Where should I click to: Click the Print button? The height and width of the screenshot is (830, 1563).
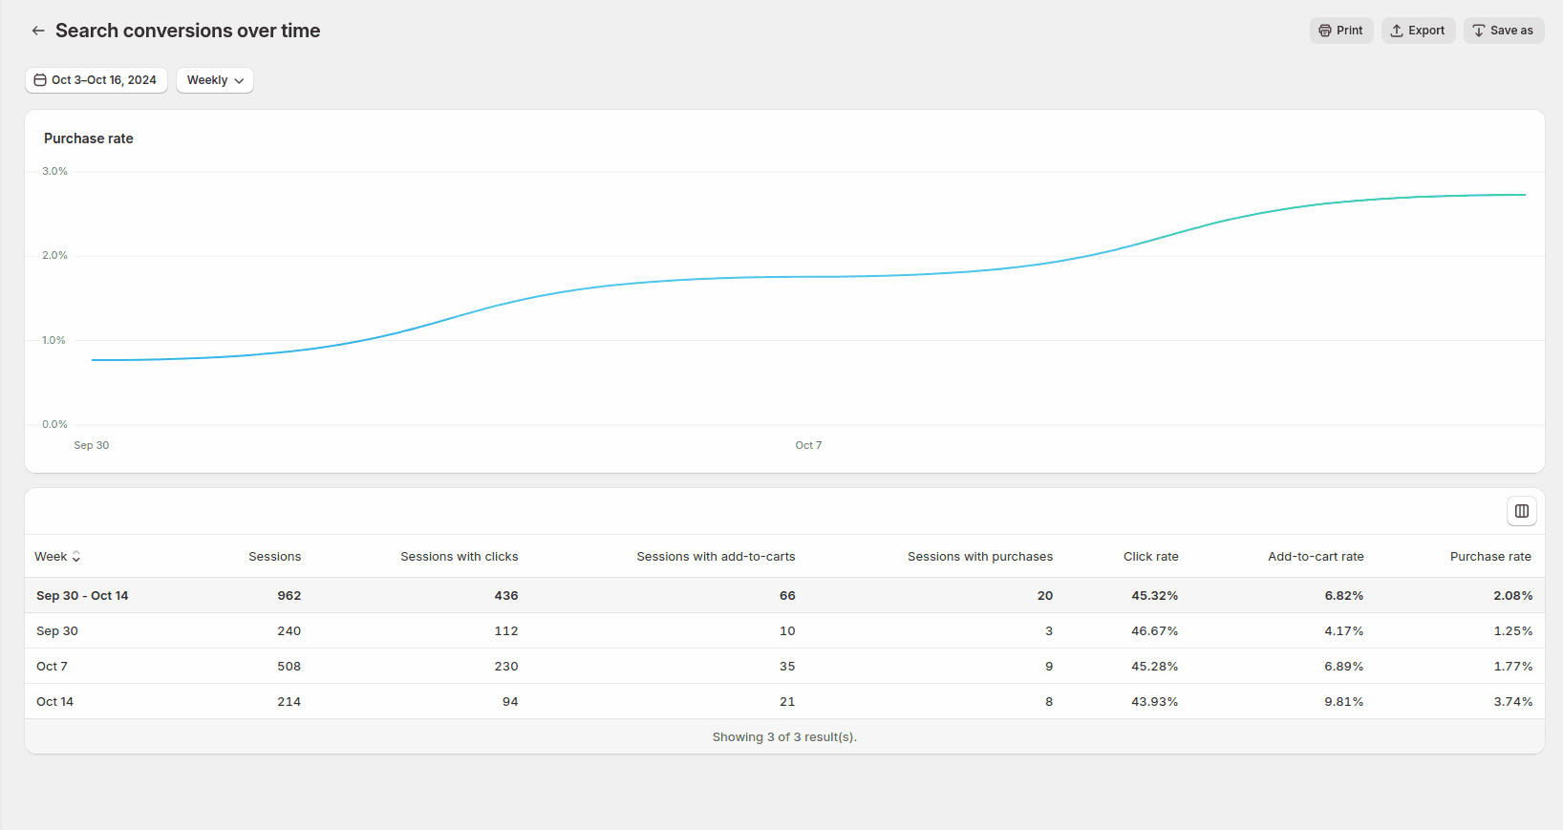point(1341,31)
